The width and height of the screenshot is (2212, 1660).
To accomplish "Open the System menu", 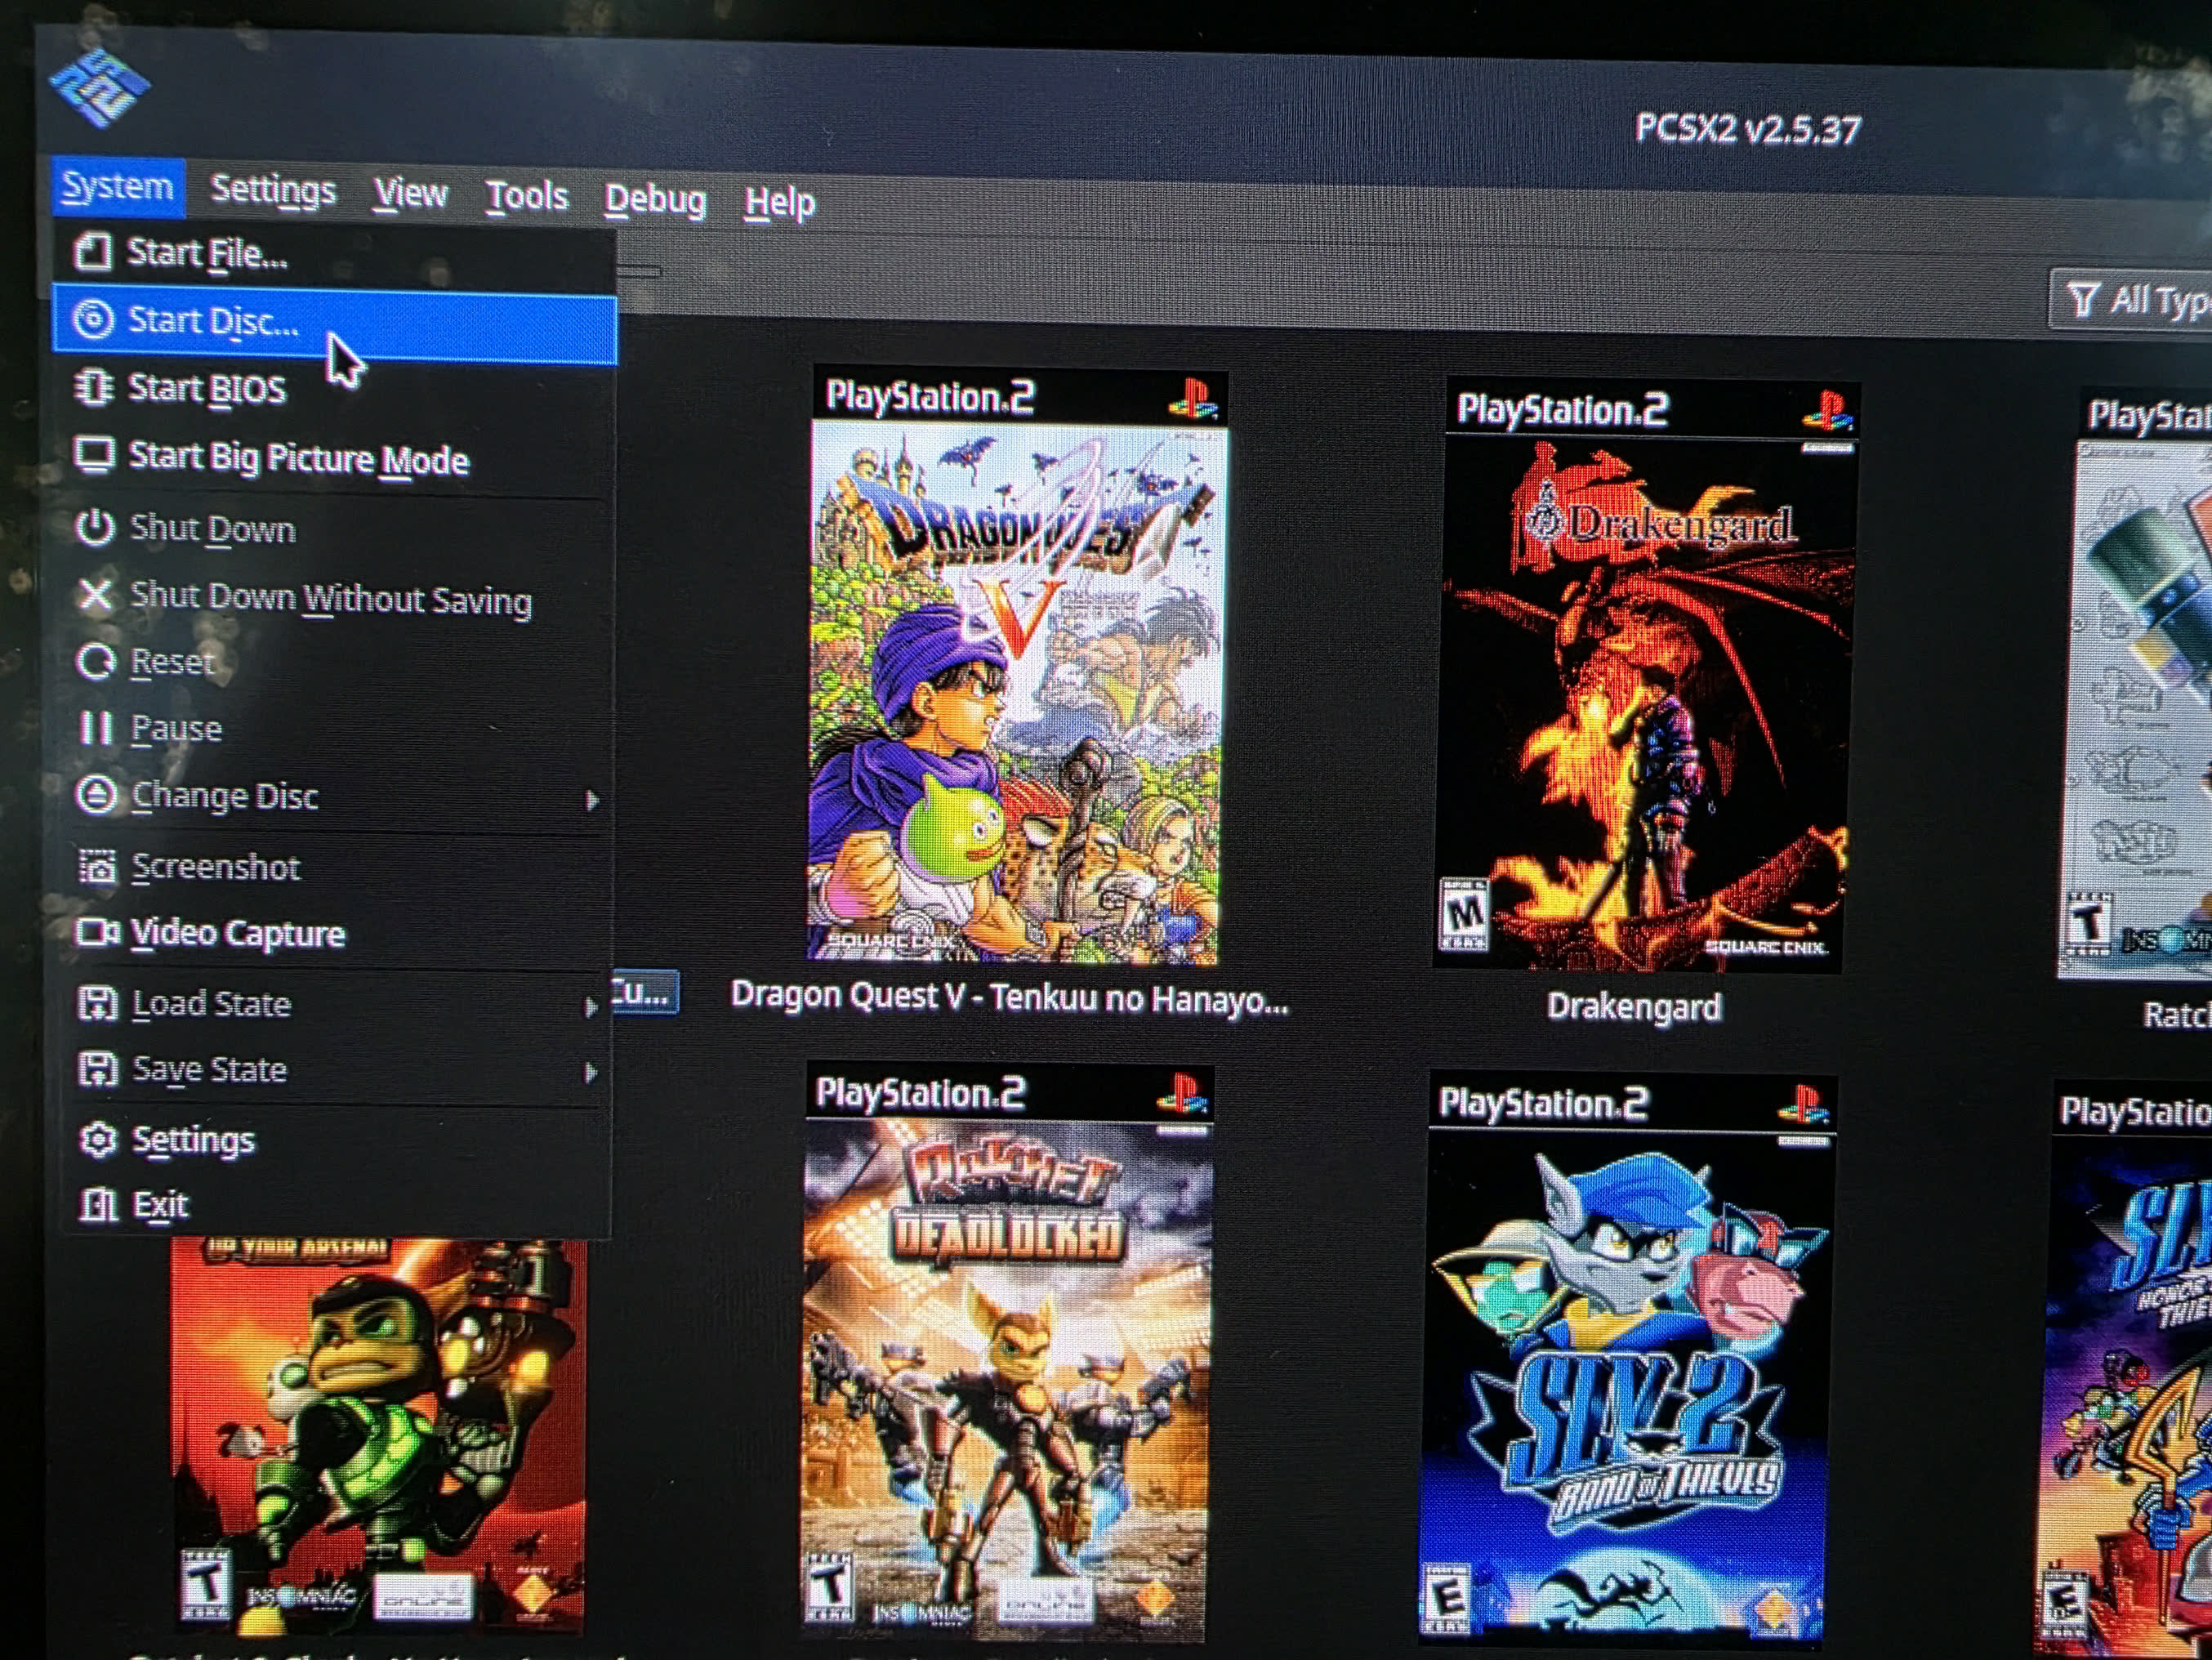I will 118,187.
